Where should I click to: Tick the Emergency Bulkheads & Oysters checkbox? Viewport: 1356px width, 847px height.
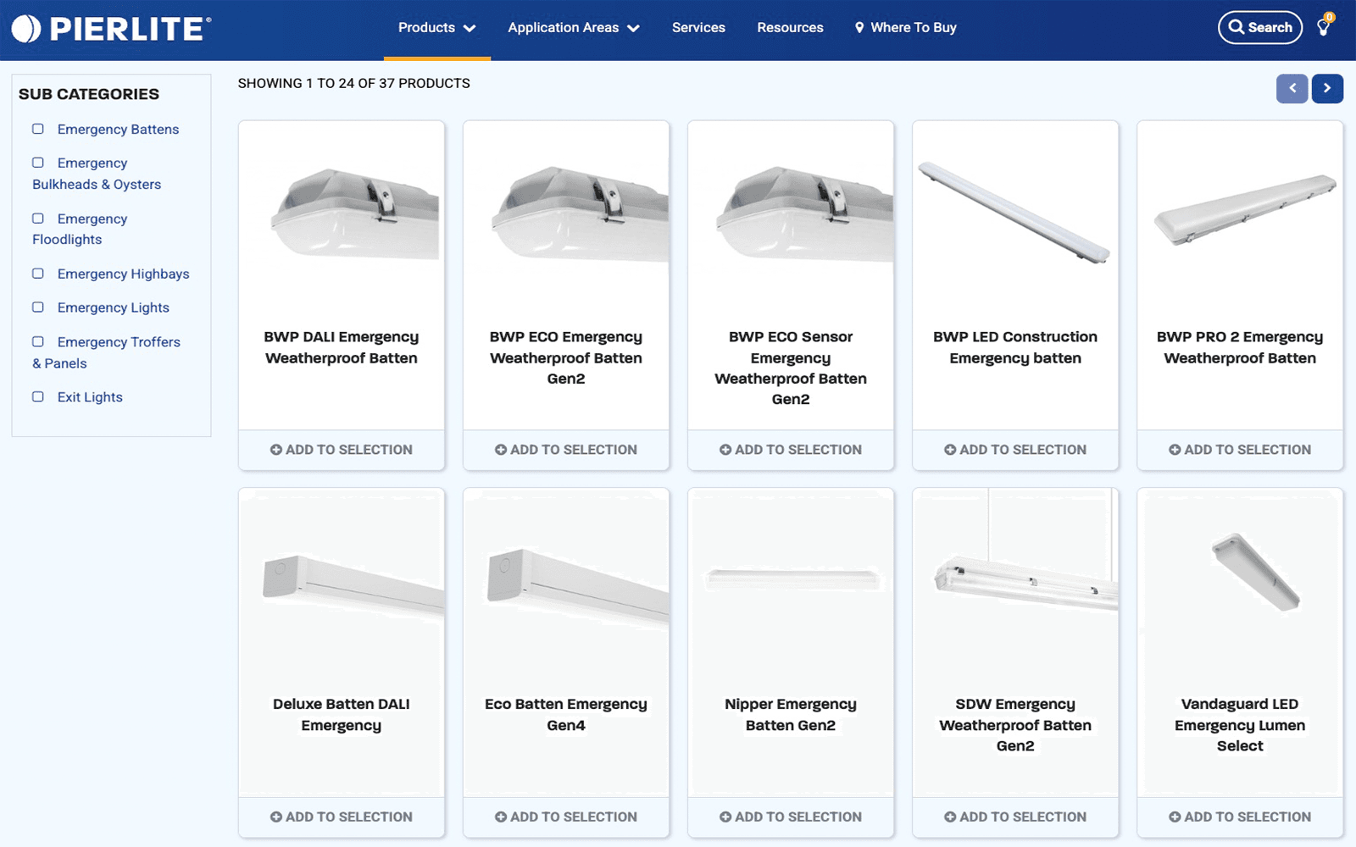pos(38,163)
